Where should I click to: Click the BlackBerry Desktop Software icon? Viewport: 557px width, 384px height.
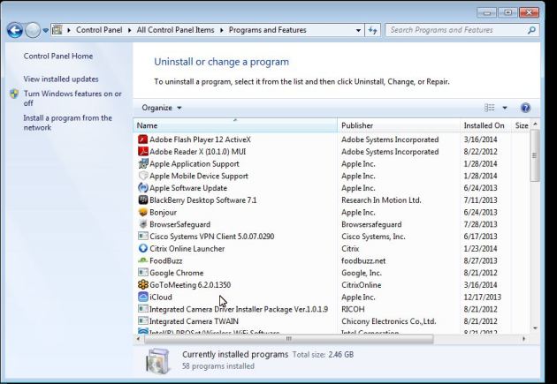[x=143, y=200]
